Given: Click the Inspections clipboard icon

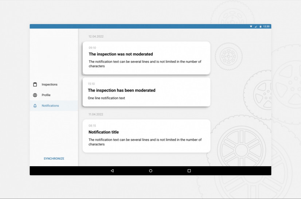Looking at the screenshot, I should (x=35, y=85).
